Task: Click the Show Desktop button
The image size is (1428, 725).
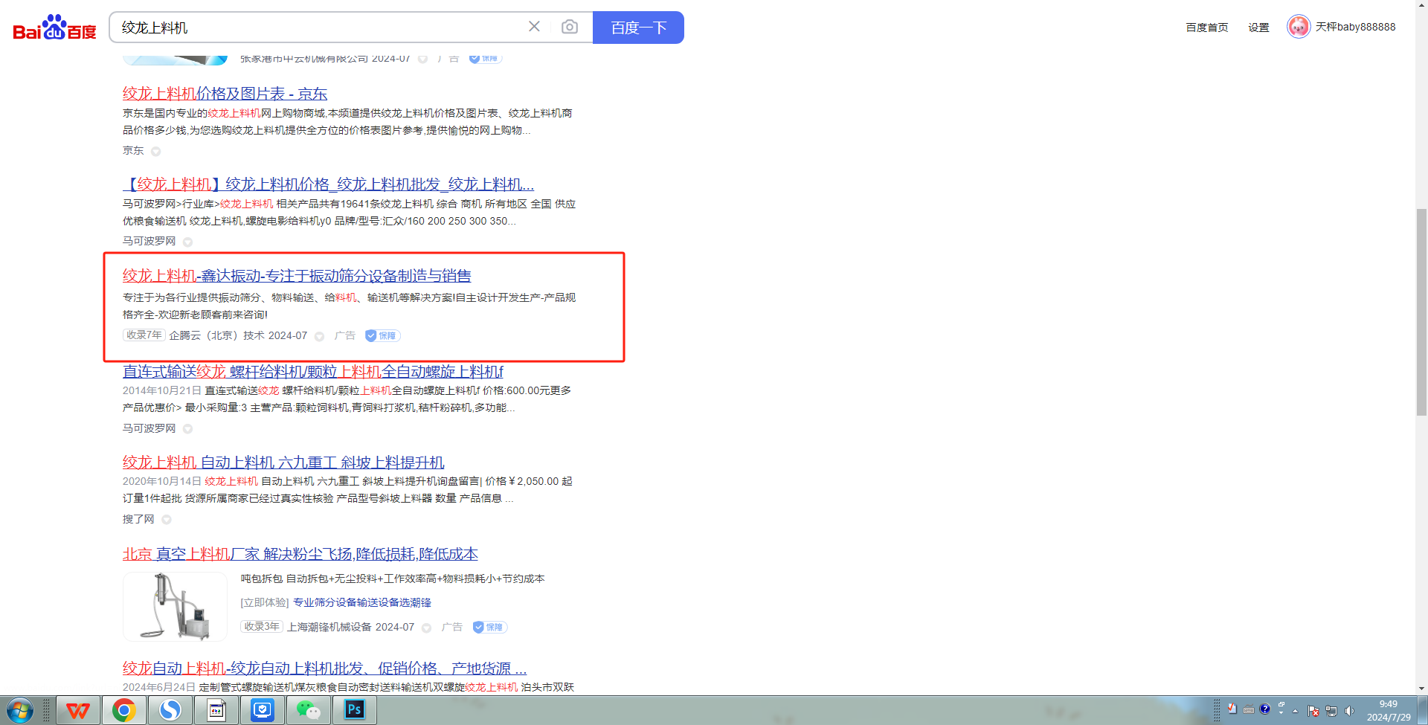Action: 1422,711
